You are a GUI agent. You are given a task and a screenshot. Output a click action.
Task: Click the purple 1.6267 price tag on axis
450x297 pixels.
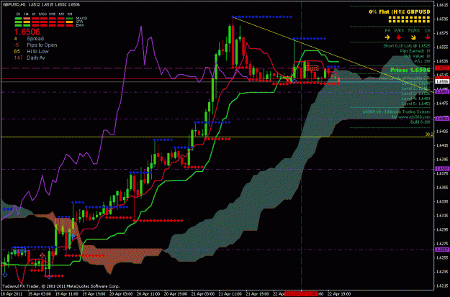441,250
